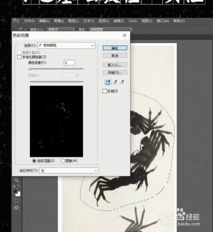Open the 图层(L) menu

74,21
